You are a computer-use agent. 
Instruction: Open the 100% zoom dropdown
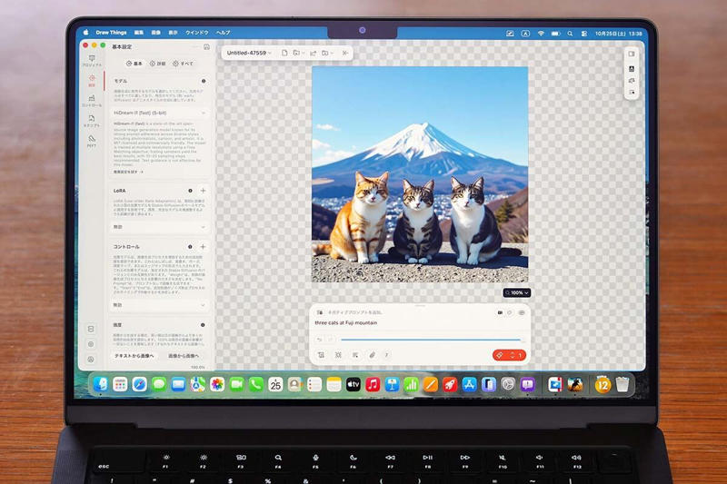coord(517,292)
